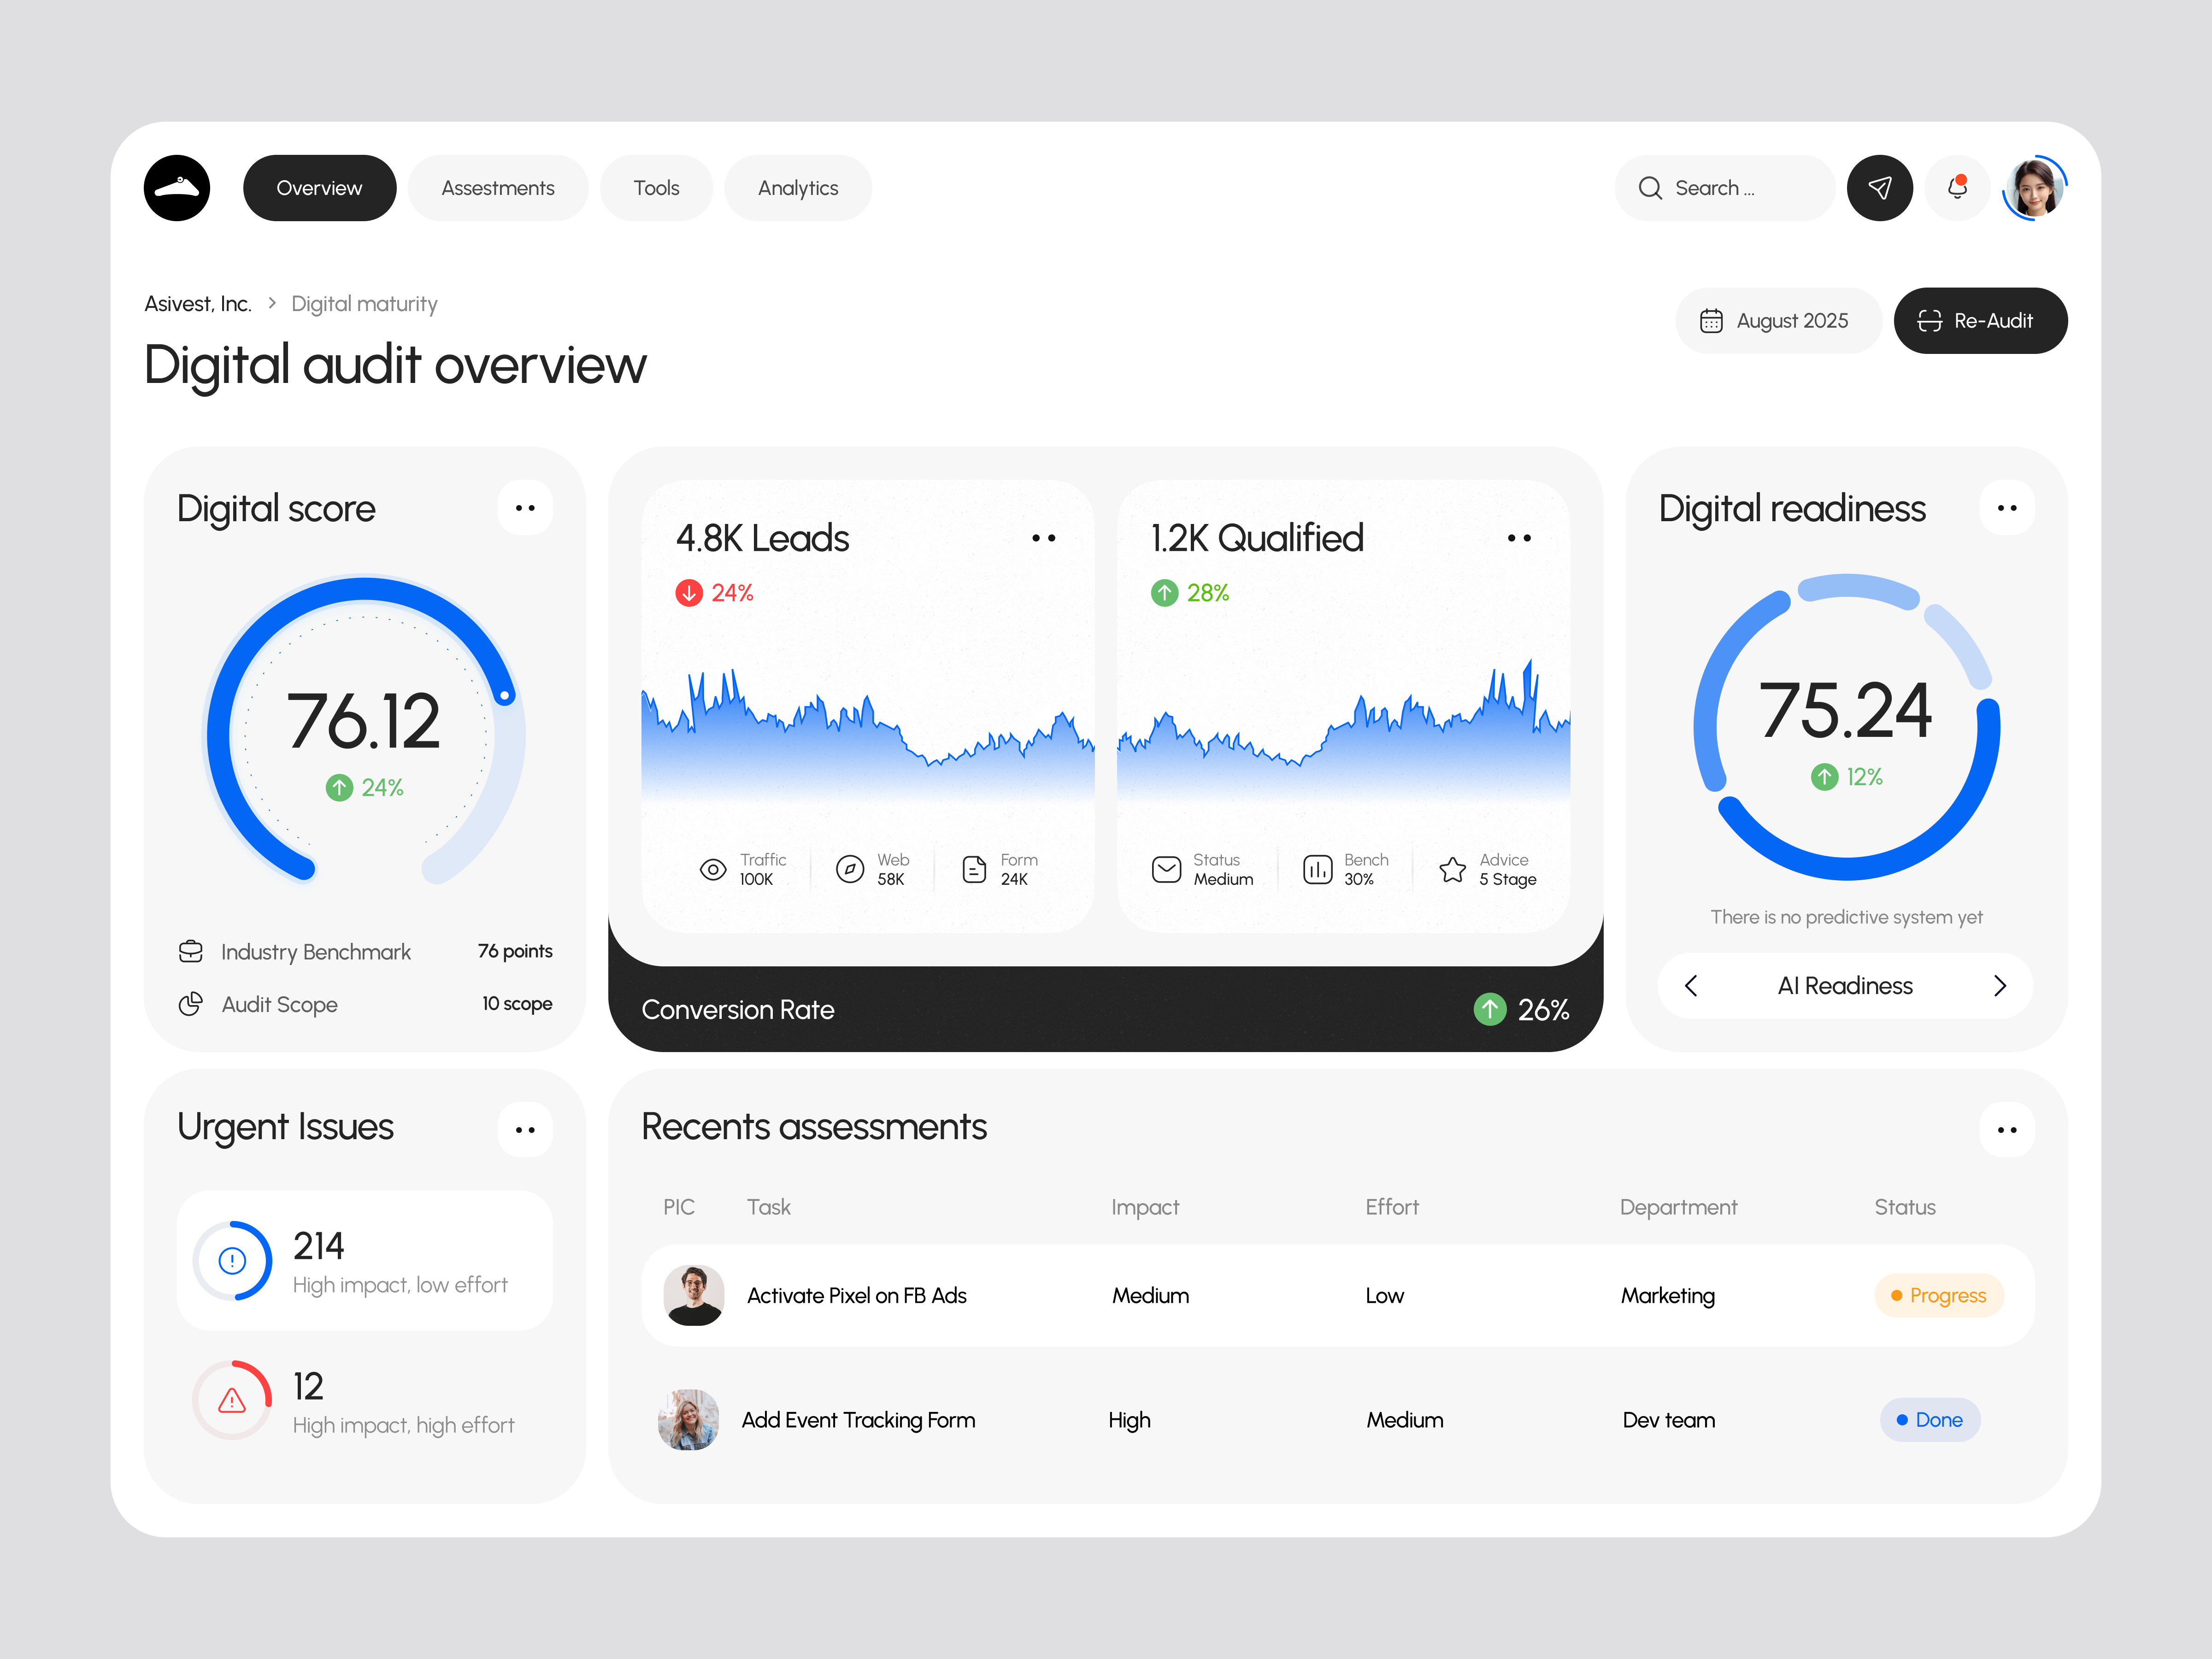Click the Status envelope icon on Qualified card
Viewport: 2212px width, 1659px height.
click(x=1166, y=869)
